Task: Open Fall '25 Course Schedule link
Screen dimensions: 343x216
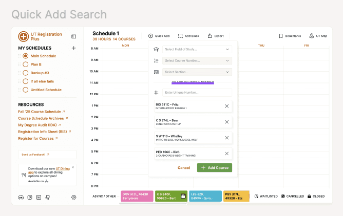Action: [42, 112]
